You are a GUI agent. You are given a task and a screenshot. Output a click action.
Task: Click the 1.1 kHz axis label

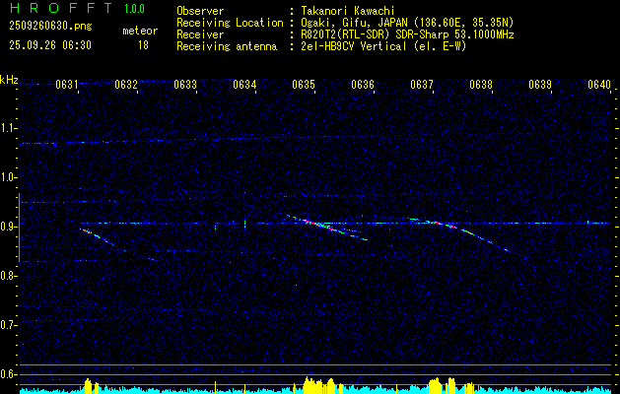[x=8, y=128]
